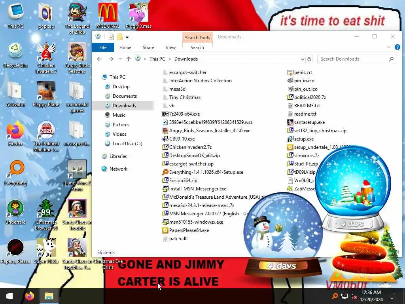Click the New Folder quick access icon

click(120, 37)
